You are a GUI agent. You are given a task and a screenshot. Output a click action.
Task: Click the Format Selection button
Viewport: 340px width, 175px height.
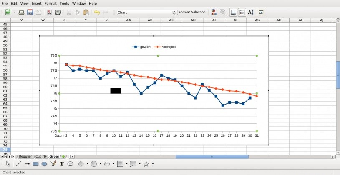click(x=192, y=12)
